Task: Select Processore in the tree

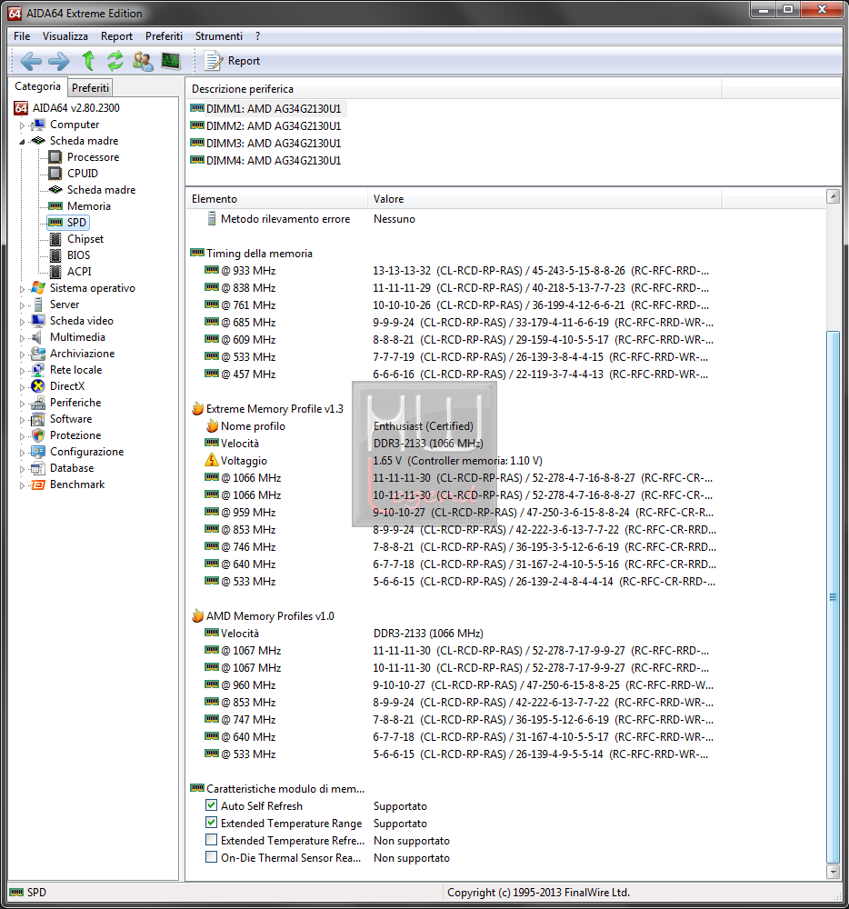Action: pyautogui.click(x=93, y=157)
